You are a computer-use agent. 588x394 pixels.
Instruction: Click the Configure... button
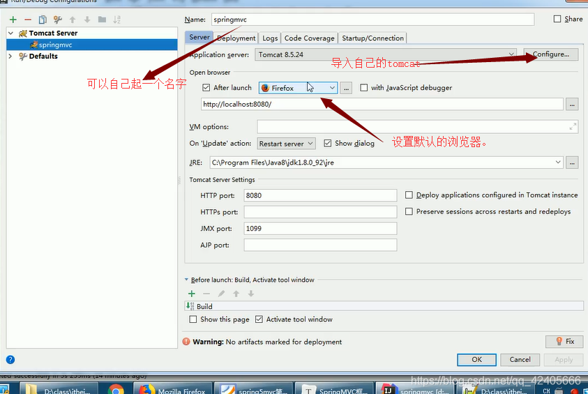coord(550,54)
